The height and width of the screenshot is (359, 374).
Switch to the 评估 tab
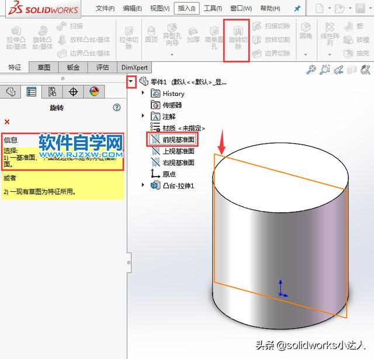[103, 68]
